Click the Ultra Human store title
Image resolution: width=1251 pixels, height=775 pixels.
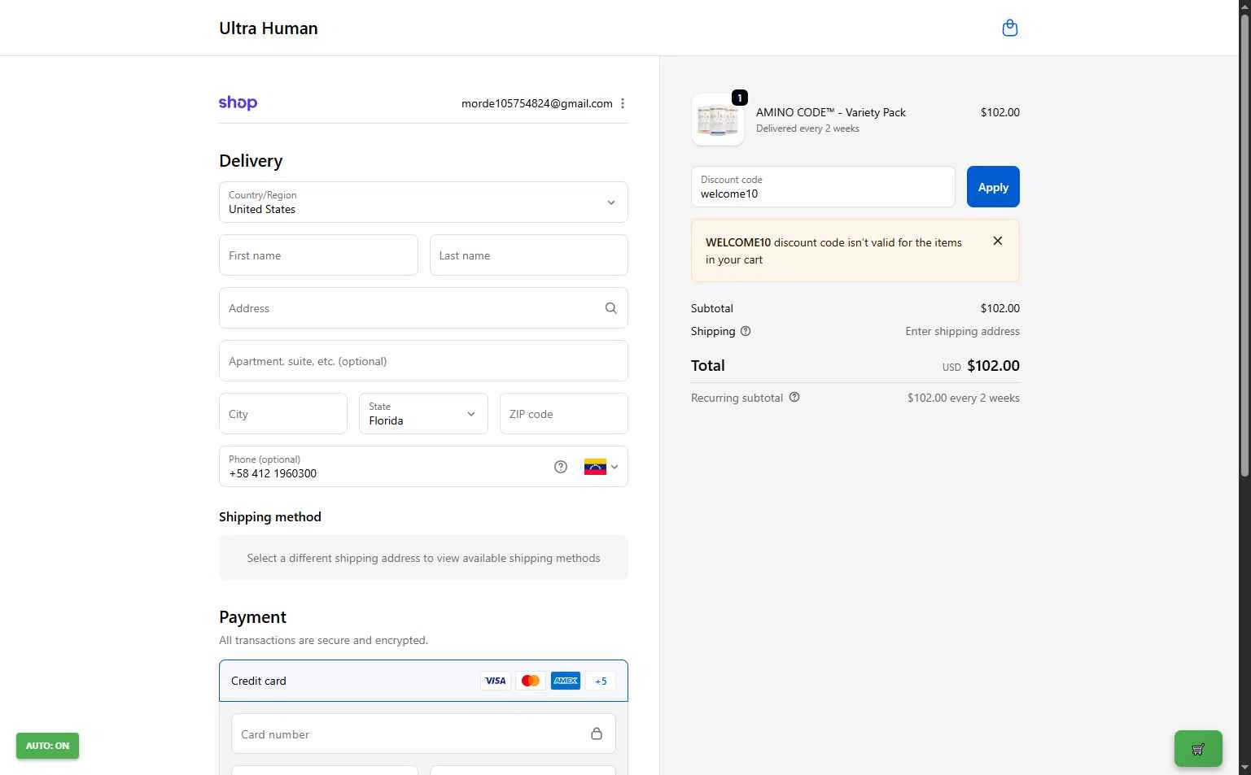coord(269,28)
